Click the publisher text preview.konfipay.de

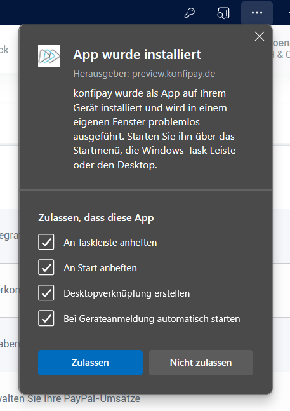click(173, 74)
